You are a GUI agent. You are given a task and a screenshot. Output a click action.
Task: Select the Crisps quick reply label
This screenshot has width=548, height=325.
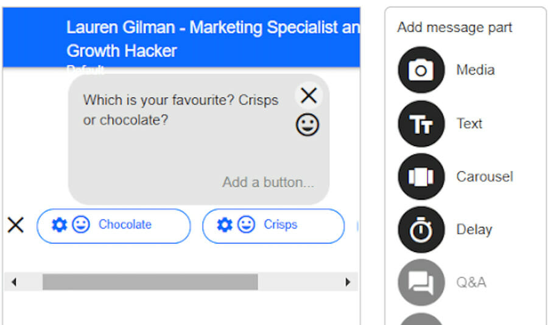(281, 225)
